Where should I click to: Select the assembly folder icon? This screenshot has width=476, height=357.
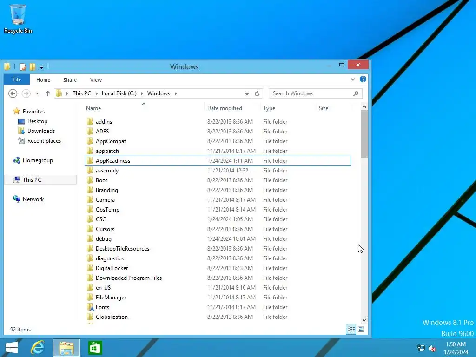[x=90, y=170]
